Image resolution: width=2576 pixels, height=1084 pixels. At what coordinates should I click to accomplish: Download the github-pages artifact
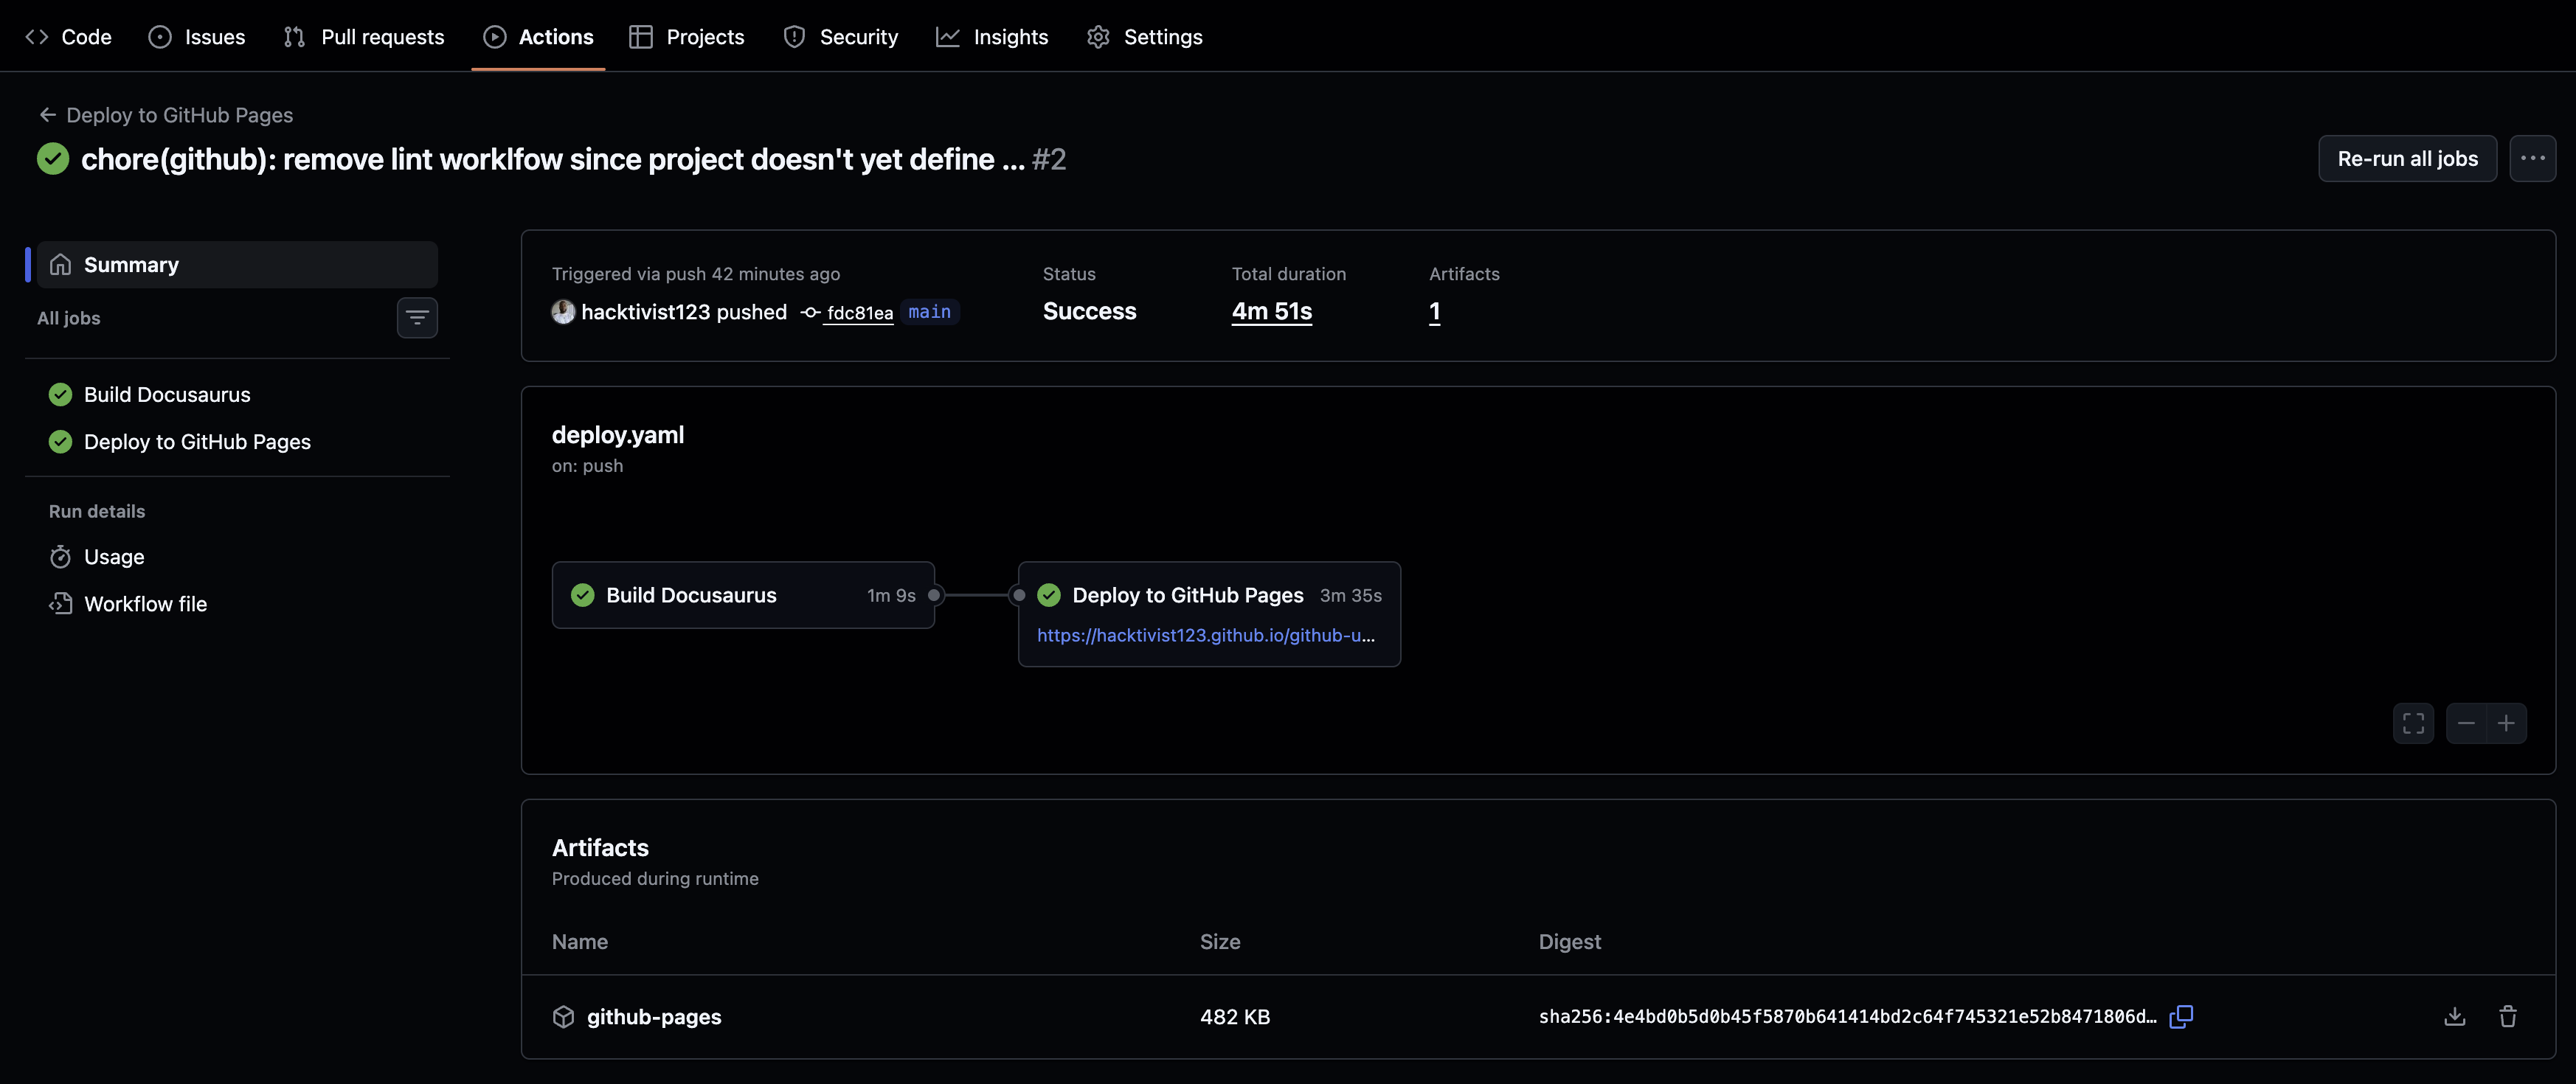pos(2454,1016)
